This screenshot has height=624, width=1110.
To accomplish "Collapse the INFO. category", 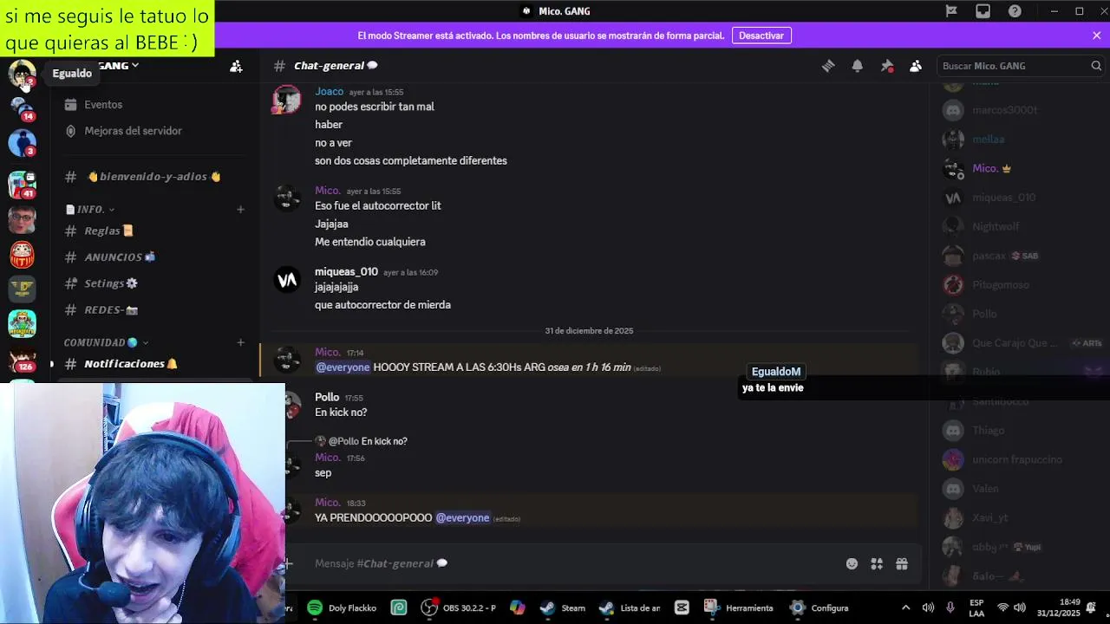I will point(90,210).
